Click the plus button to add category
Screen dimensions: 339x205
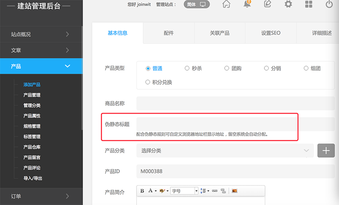coord(326,150)
